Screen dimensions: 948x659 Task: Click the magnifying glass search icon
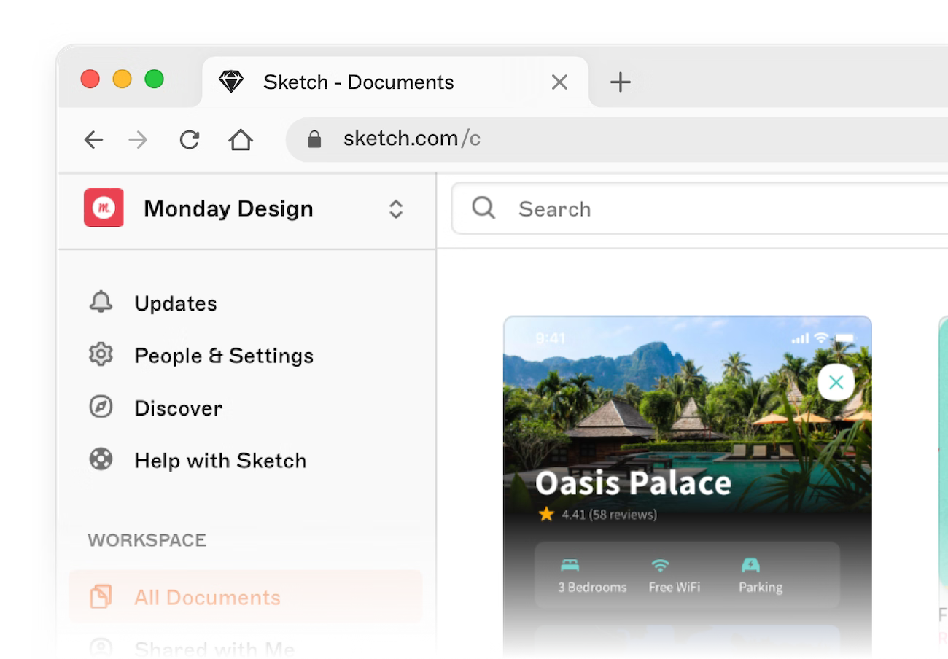click(x=483, y=208)
